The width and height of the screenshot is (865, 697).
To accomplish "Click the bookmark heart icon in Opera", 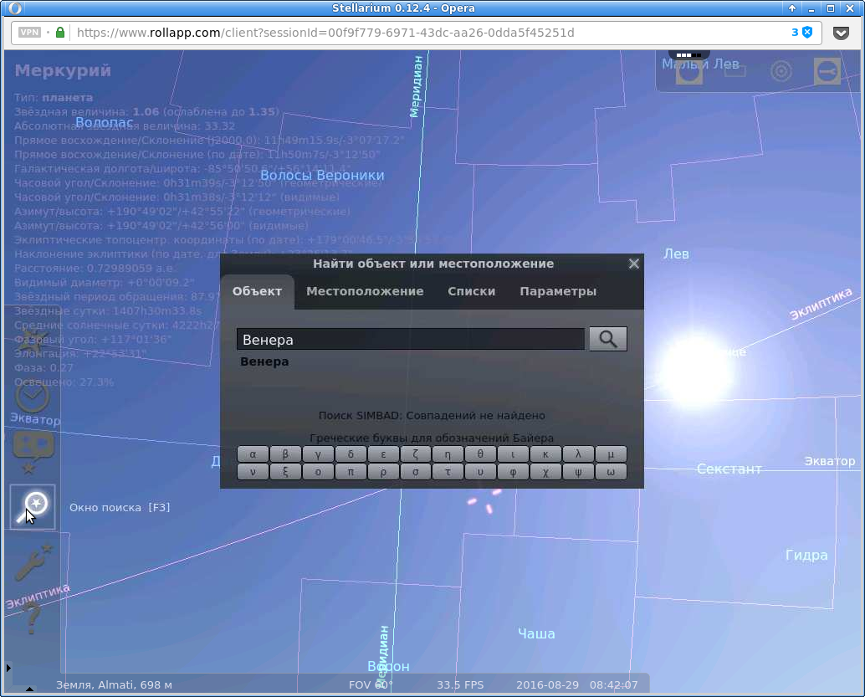I will (x=841, y=33).
